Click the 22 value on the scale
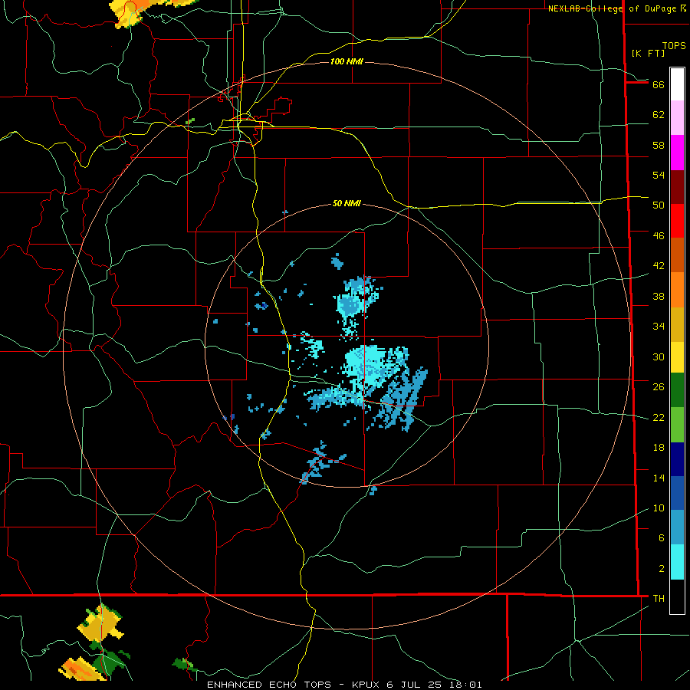 pos(659,418)
